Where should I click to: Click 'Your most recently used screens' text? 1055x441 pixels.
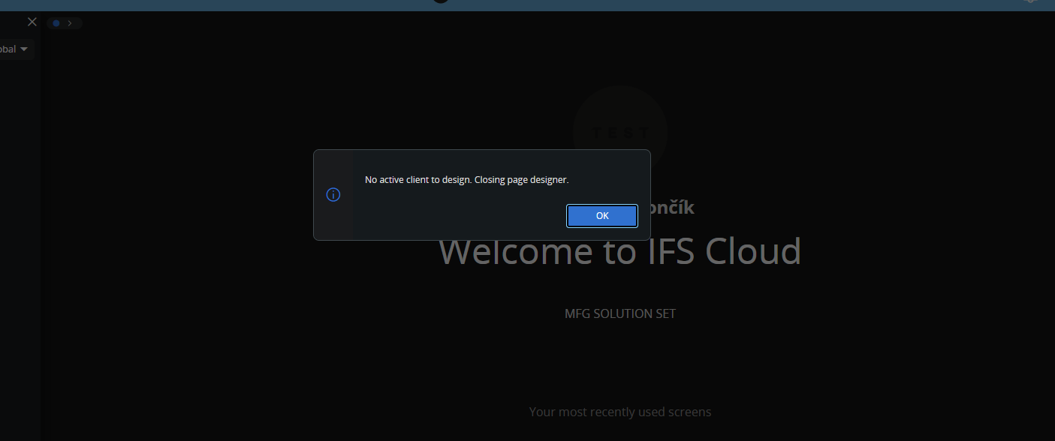tap(620, 412)
